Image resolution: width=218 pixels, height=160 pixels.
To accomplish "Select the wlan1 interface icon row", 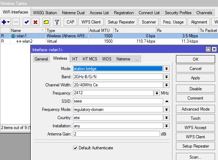I will point(14,36).
